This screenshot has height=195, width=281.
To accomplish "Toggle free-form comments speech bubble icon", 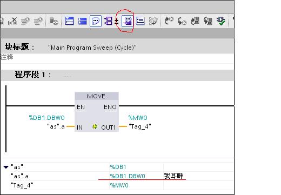I will (96, 21).
